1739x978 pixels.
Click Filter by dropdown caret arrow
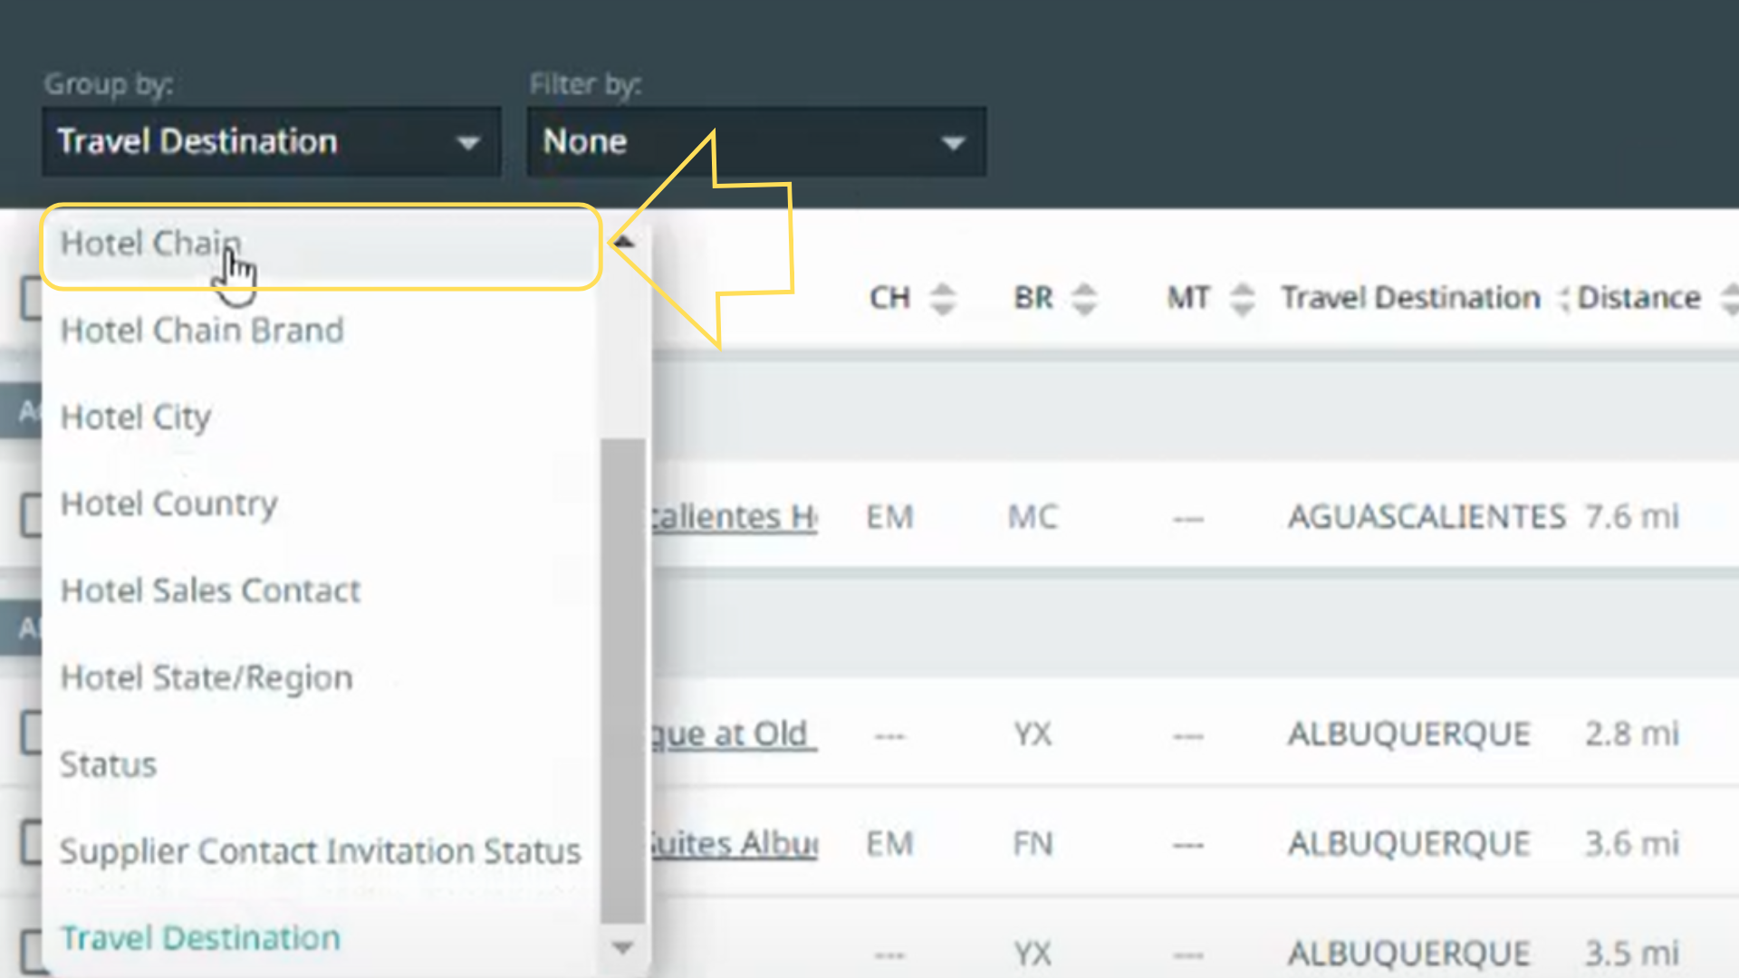[952, 143]
